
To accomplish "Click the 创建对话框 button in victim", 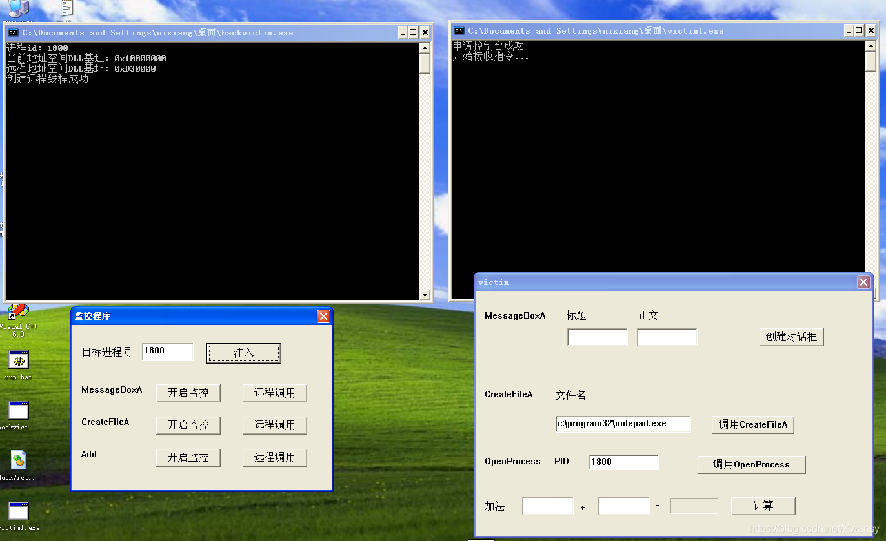I will click(x=791, y=337).
